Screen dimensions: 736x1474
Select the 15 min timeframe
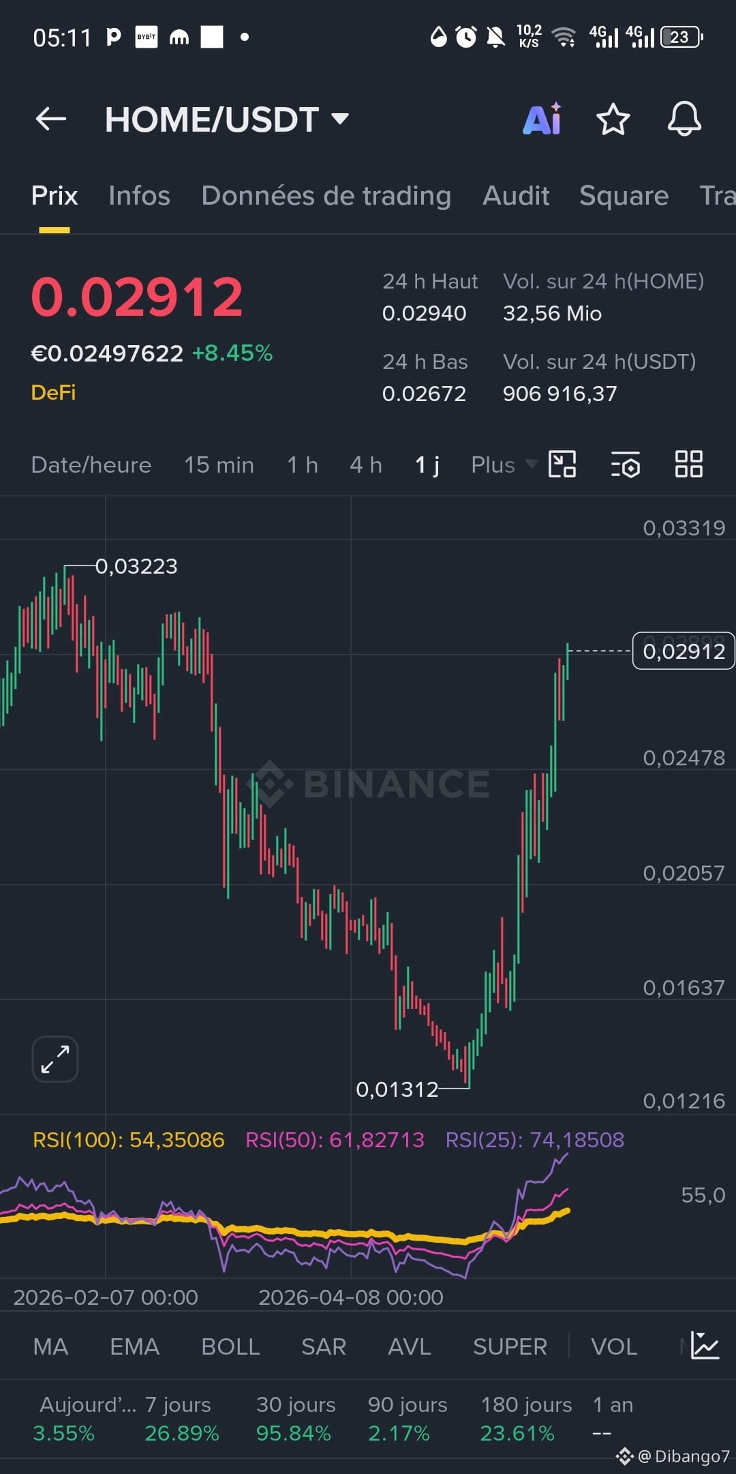219,465
